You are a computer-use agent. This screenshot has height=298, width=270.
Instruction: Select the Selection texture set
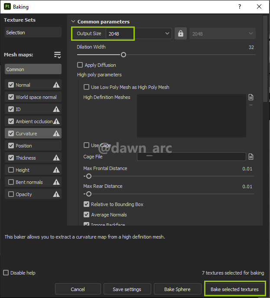click(33, 32)
